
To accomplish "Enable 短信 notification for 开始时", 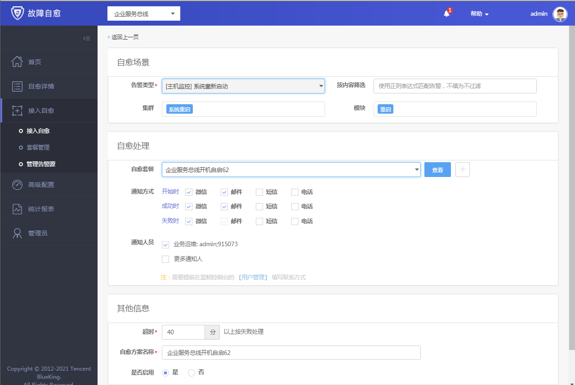I will coord(259,192).
